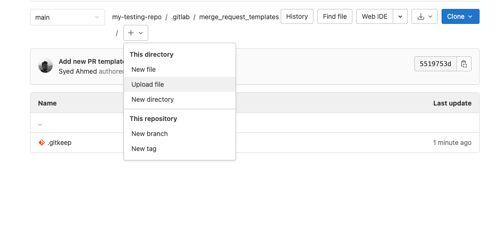The image size is (496, 234).
Task: Expand the Web IDE options caret
Action: pyautogui.click(x=400, y=17)
